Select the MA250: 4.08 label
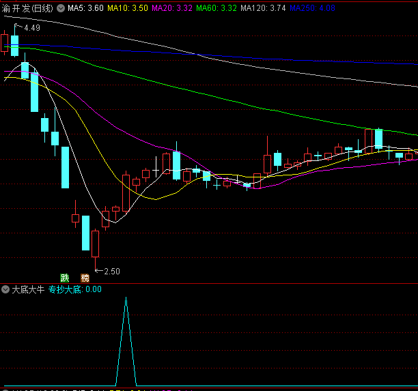This screenshot has height=391, width=418. [312, 8]
